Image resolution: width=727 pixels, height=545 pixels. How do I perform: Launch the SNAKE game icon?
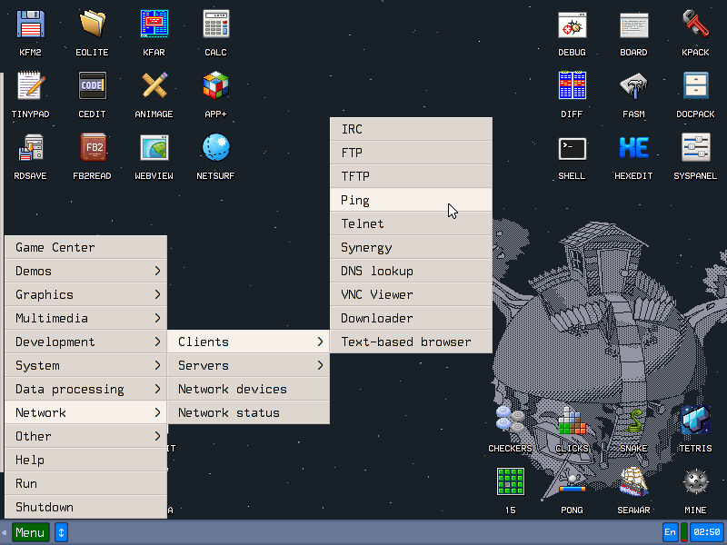point(633,421)
